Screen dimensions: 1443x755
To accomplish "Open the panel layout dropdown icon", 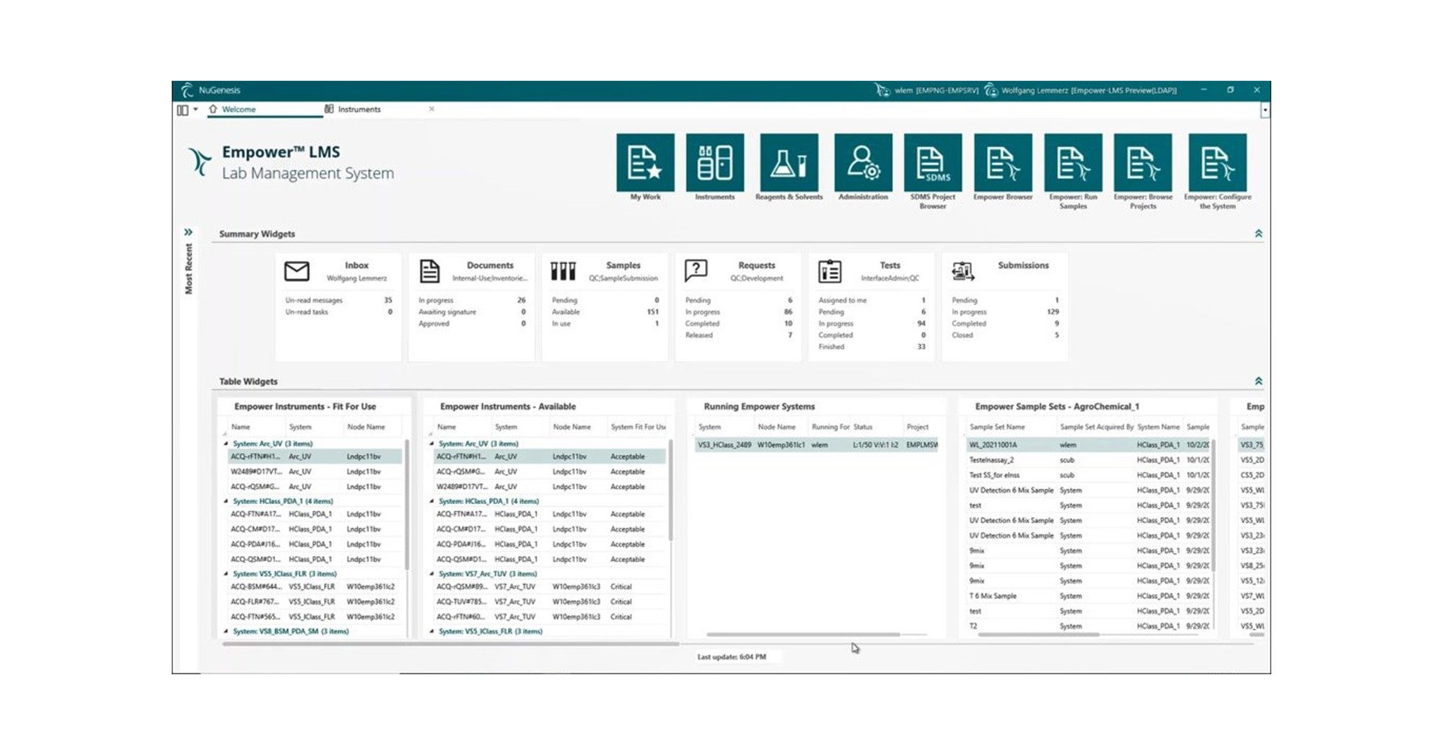I will pos(187,110).
